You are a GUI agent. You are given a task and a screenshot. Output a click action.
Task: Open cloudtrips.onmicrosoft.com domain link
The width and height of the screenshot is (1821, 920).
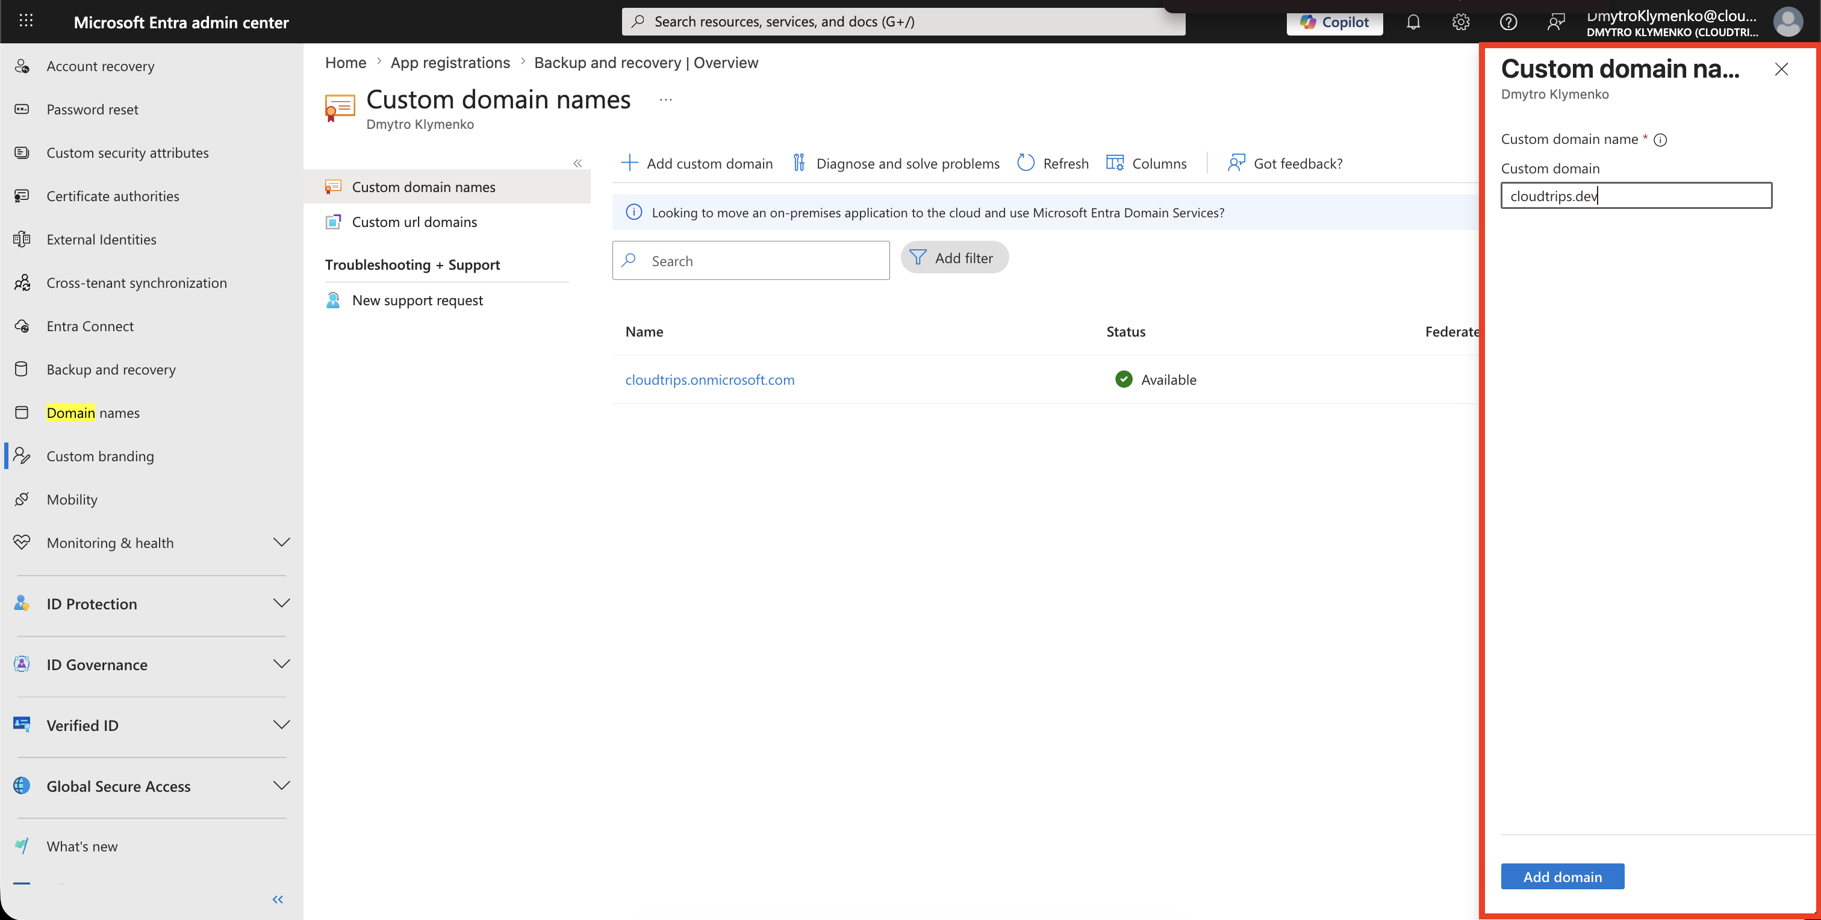click(710, 379)
